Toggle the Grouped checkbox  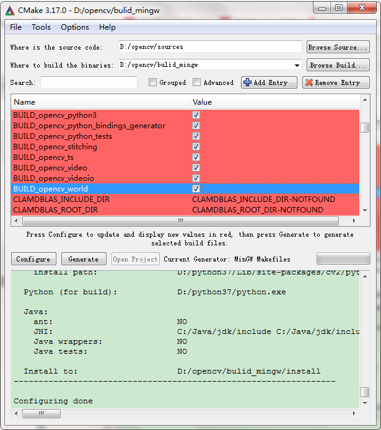[x=152, y=82]
